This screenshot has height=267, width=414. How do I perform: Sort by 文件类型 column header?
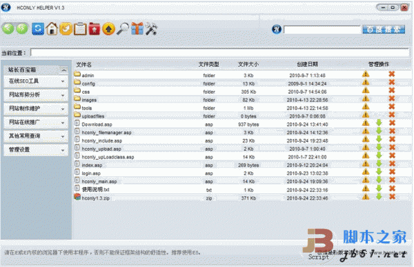coord(209,64)
